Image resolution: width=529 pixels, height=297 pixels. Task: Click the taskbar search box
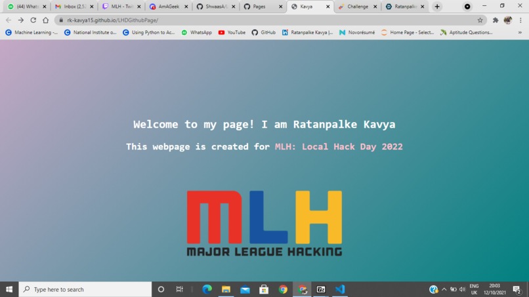(85, 289)
